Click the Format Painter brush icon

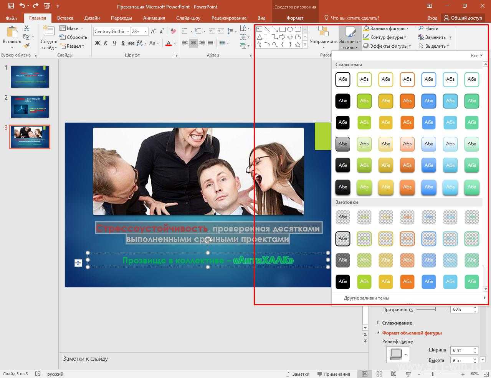[26, 46]
